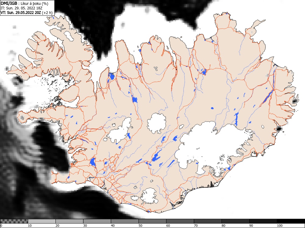The height and width of the screenshot is (228, 305).
Task: Click the legend label '0'
Action: pos(1,226)
